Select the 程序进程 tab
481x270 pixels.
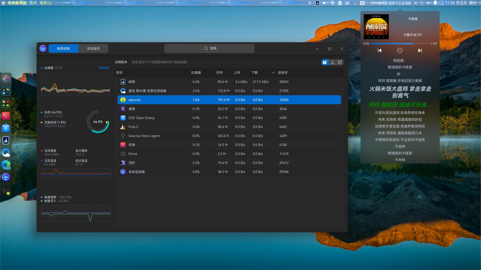tap(63, 48)
